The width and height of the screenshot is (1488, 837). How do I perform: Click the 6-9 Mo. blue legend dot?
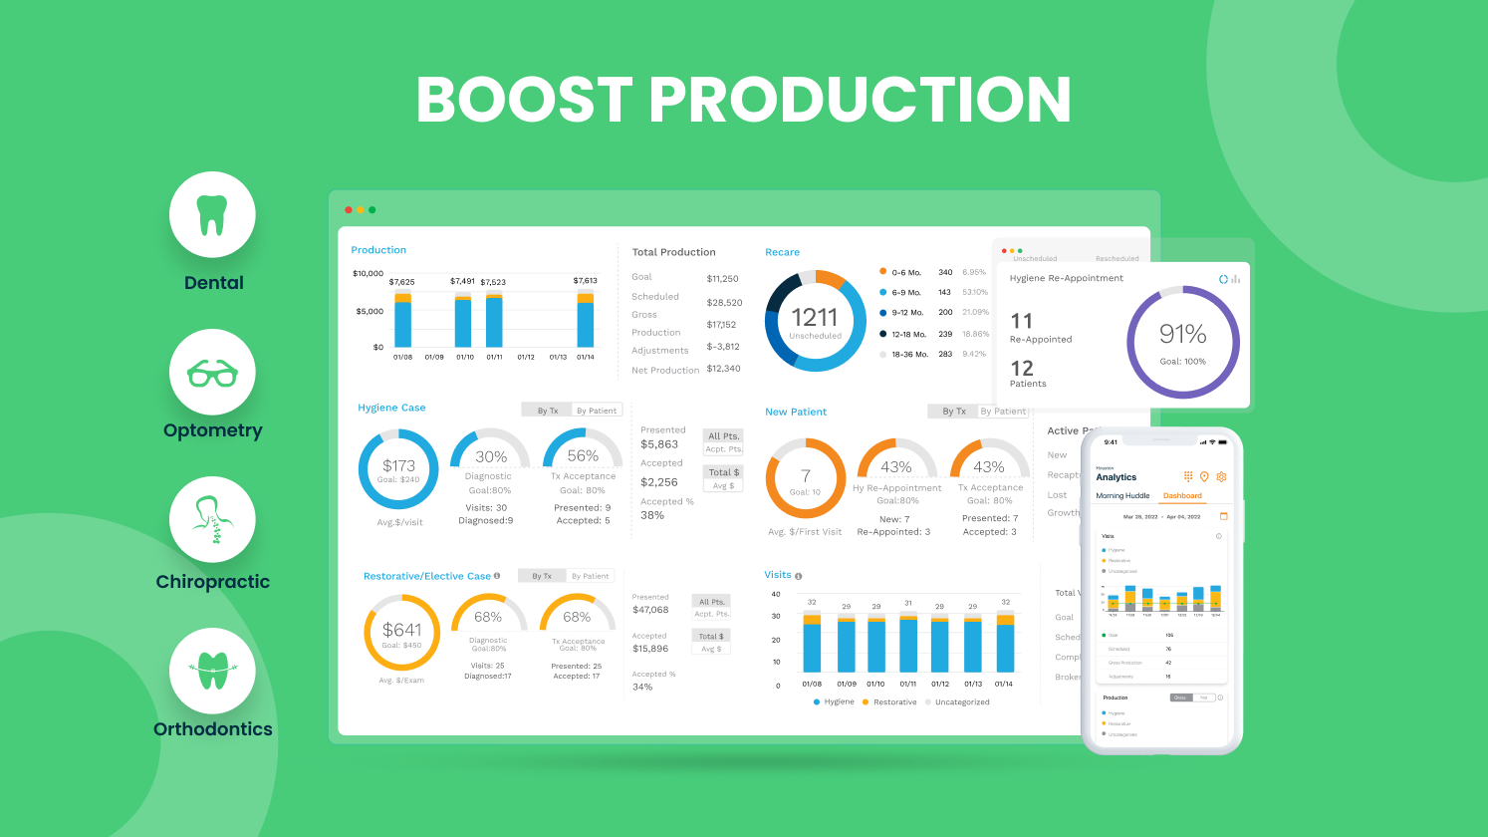click(883, 293)
